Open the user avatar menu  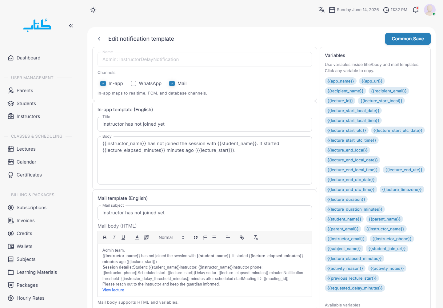[x=430, y=10]
